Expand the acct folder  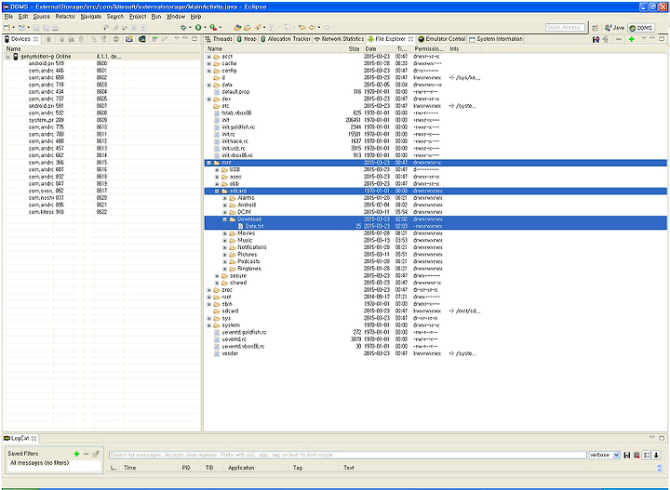[209, 57]
